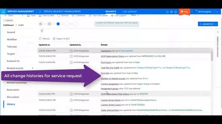Open the General section
The width and height of the screenshot is (222, 124).
pos(11,32)
